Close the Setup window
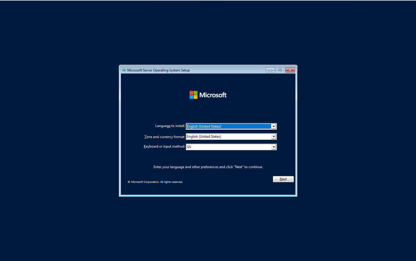The image size is (416, 261). coord(290,70)
